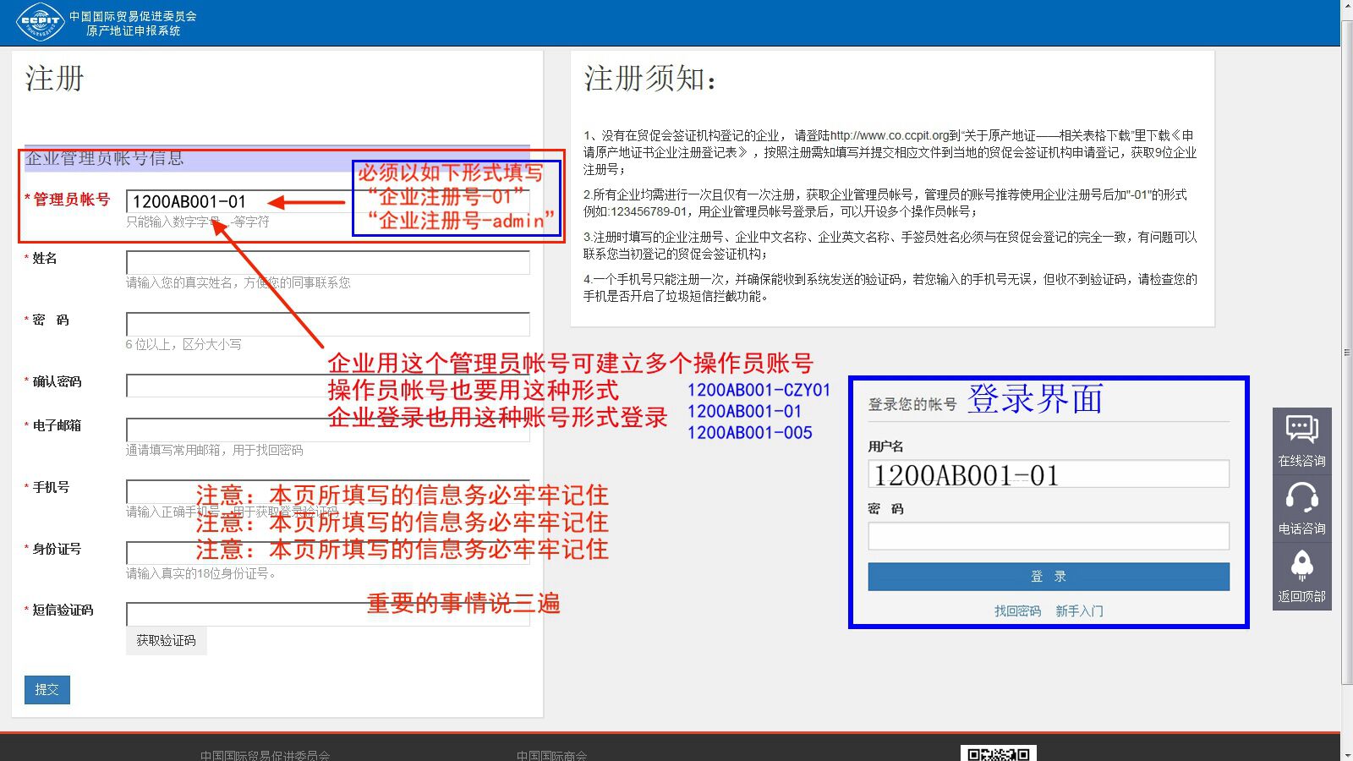
Task: Open the recover password (找回密码) link
Action: [x=1017, y=610]
